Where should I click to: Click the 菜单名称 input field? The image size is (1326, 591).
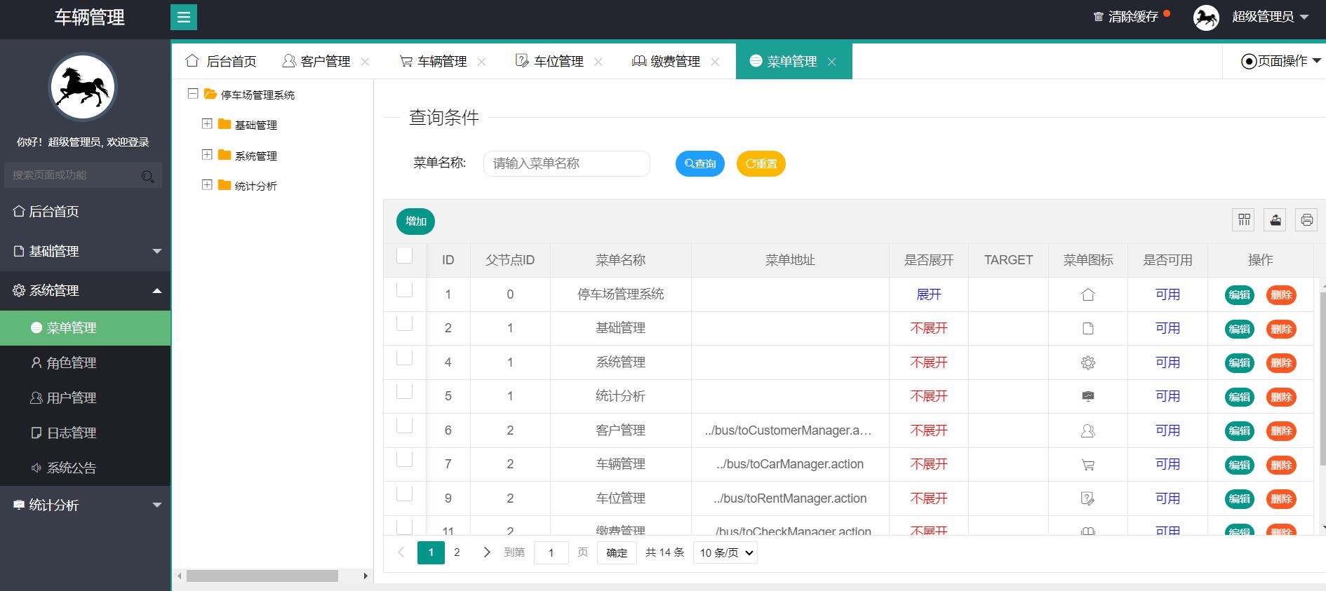[x=567, y=163]
